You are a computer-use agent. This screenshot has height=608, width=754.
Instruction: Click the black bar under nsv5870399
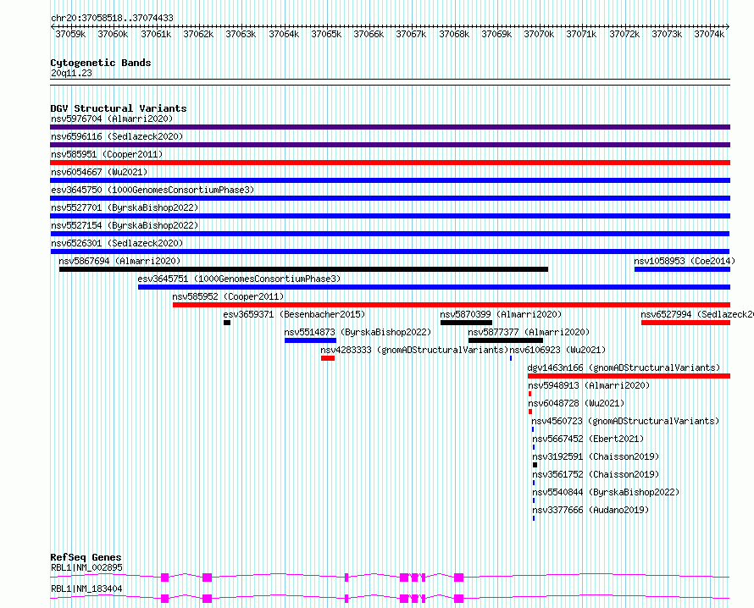466,323
